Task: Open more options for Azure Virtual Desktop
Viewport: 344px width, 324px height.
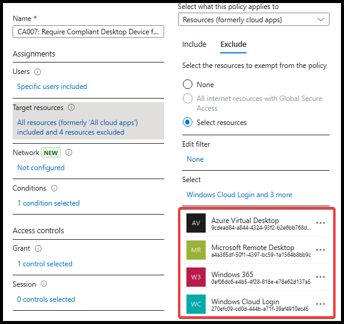Action: (321, 223)
